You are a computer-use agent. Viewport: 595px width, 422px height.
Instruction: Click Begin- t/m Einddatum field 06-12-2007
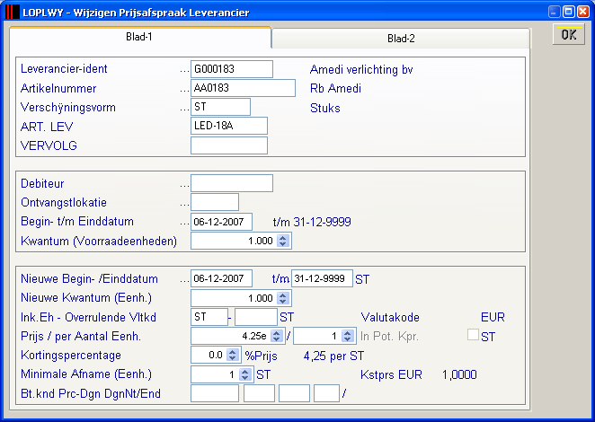[x=221, y=222]
